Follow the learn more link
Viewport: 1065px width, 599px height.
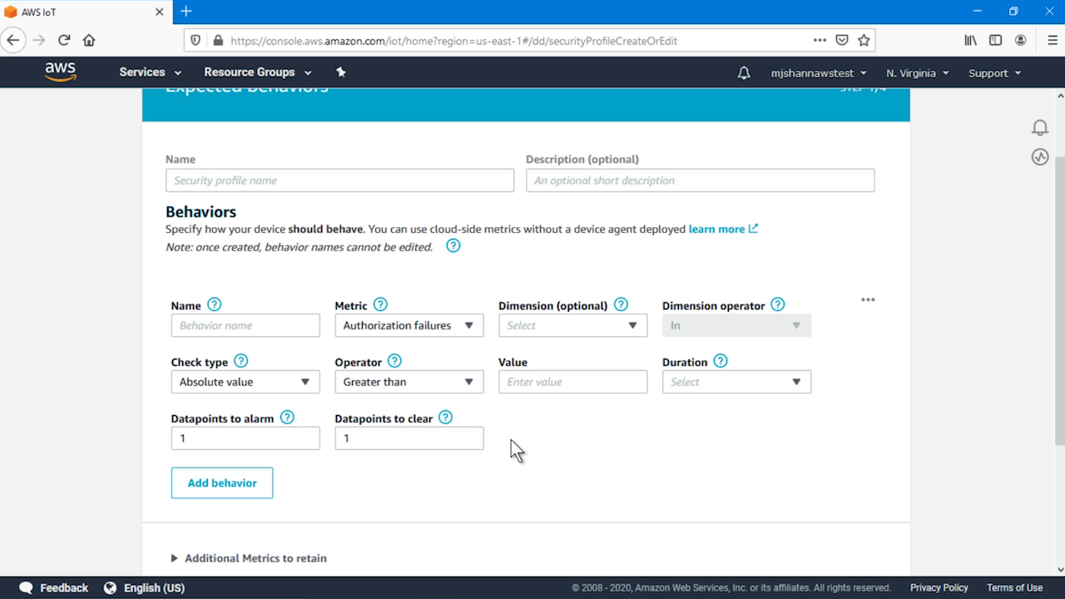[x=723, y=229]
